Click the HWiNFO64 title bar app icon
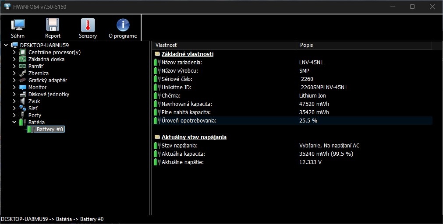Image resolution: width=443 pixels, height=224 pixels. click(7, 7)
